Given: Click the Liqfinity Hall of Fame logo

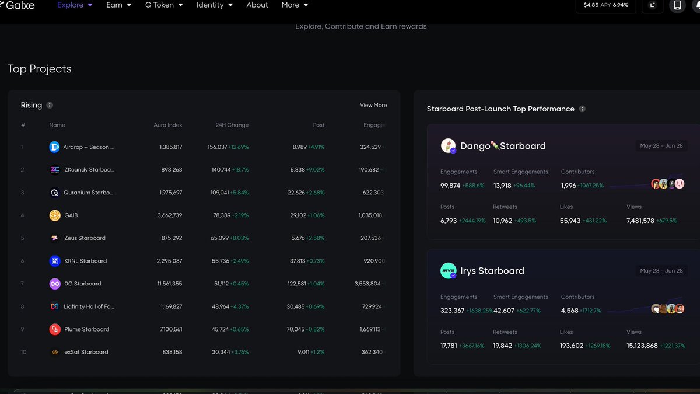Looking at the screenshot, I should click(55, 306).
